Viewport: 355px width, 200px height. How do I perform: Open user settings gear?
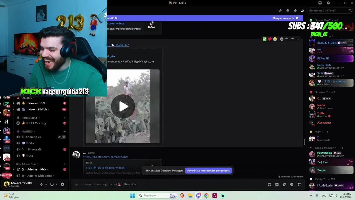pos(62,184)
